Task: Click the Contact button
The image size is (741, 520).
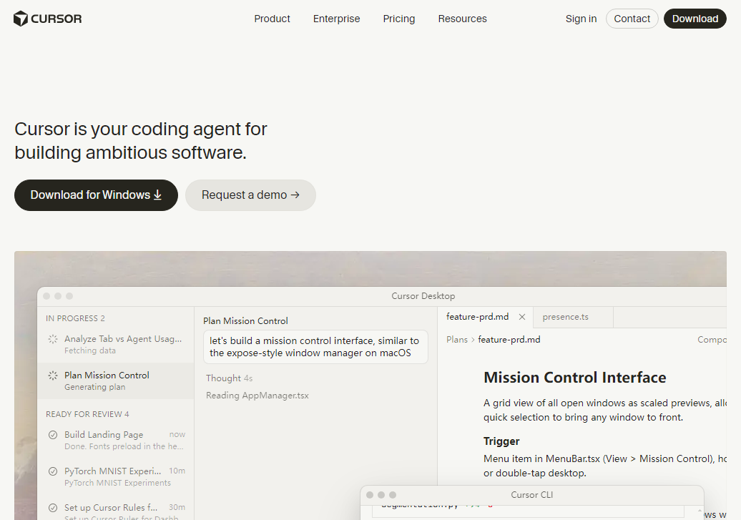Action: pyautogui.click(x=632, y=19)
